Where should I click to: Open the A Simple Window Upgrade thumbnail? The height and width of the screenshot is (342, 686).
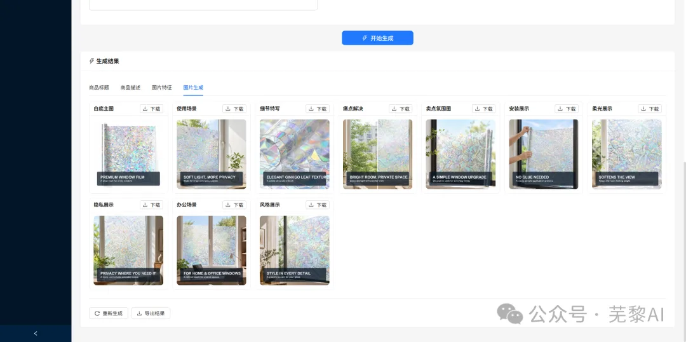pos(461,154)
